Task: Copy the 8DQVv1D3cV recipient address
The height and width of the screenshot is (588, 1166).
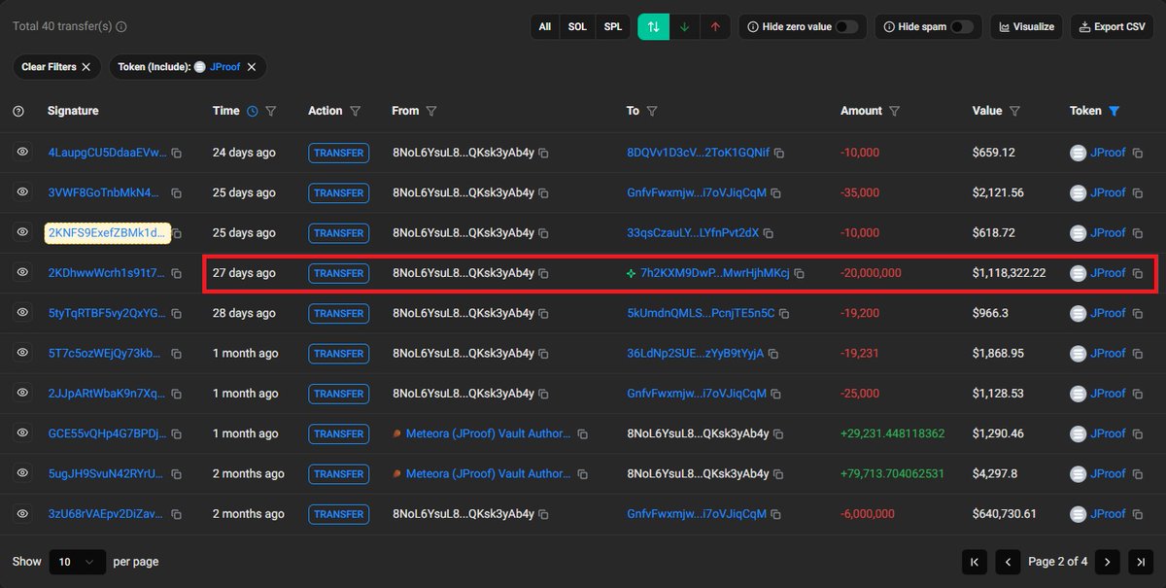Action: [779, 154]
